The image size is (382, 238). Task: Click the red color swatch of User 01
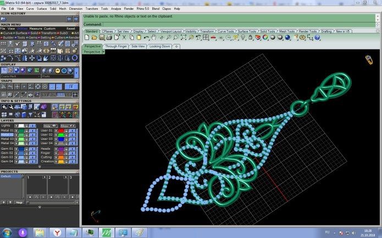[61, 131]
